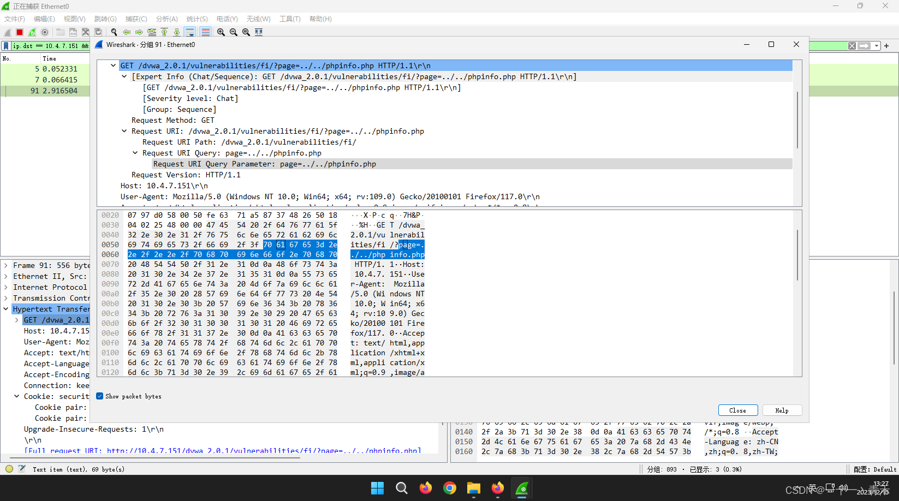Screen dimensions: 899x501
Task: Reset text to normal size icon
Action: 246,32
